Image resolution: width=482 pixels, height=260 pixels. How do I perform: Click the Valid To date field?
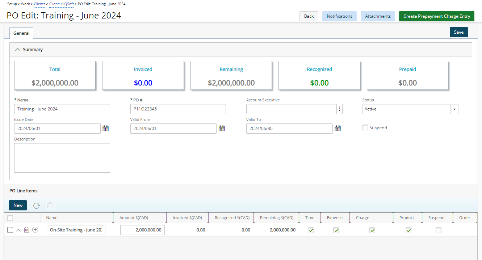[289, 129]
